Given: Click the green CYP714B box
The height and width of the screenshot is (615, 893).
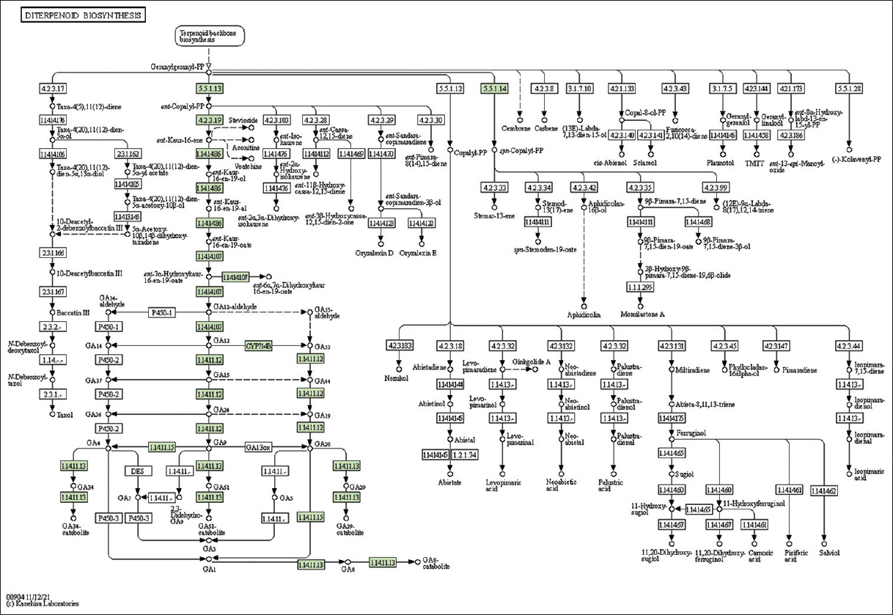Looking at the screenshot, I should pyautogui.click(x=259, y=345).
